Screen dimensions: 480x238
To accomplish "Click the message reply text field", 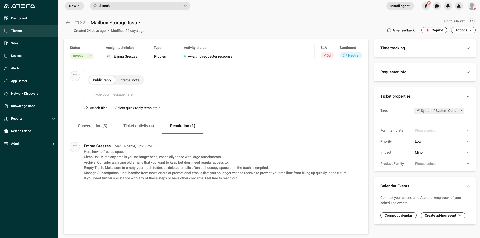I will 223,94.
